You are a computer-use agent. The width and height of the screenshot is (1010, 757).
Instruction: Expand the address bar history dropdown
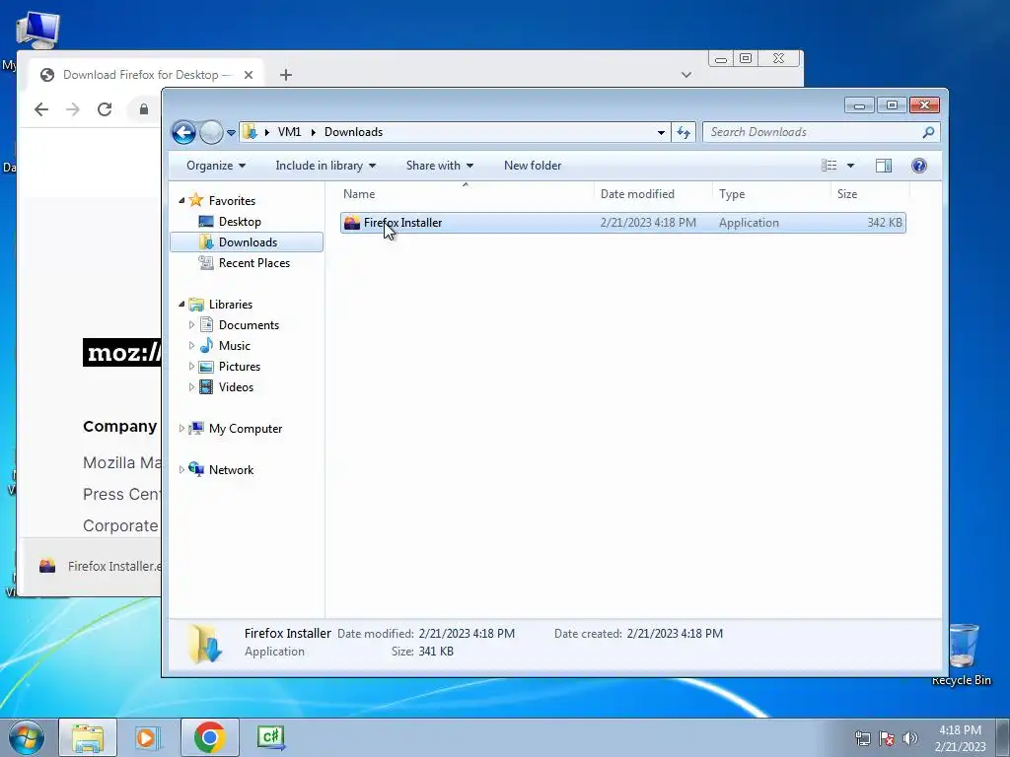[x=661, y=133]
